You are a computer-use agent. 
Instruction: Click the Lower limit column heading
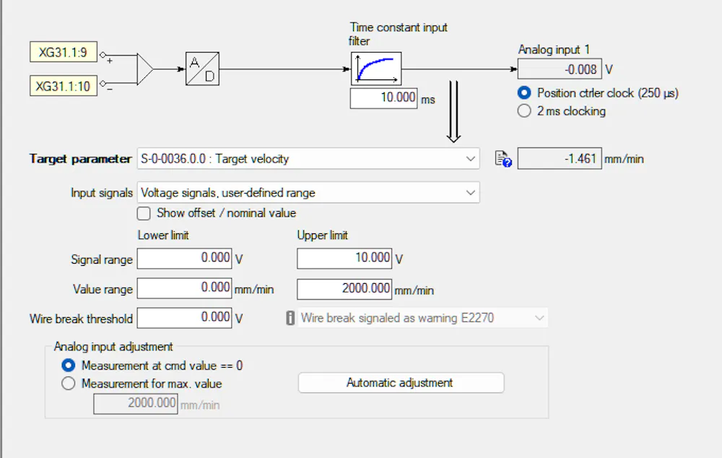pos(163,236)
